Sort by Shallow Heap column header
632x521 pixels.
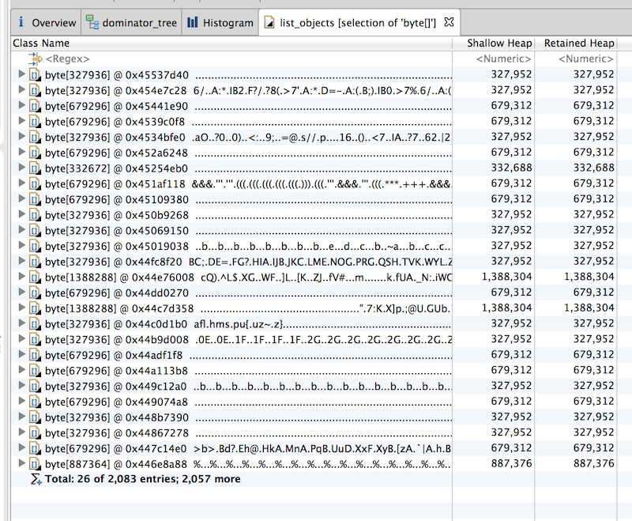tap(494, 43)
